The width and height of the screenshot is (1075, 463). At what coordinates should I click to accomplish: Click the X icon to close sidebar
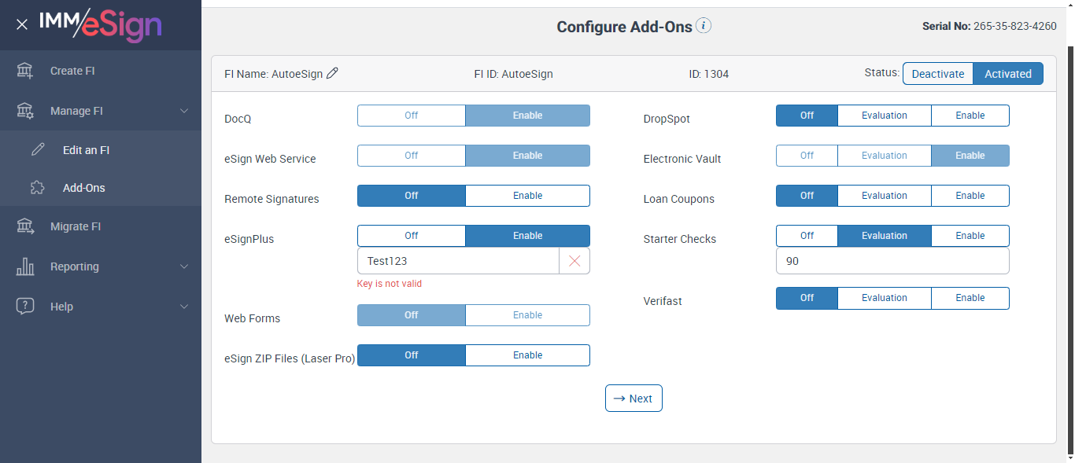pyautogui.click(x=22, y=24)
